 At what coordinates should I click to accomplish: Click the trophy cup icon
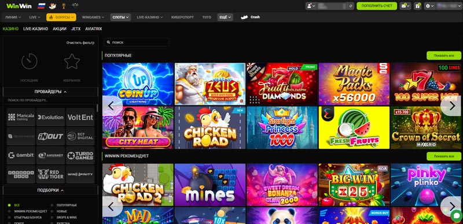coord(64,6)
